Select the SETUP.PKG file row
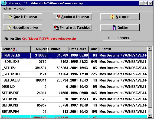This screenshot has width=154, height=119. tap(74, 112)
